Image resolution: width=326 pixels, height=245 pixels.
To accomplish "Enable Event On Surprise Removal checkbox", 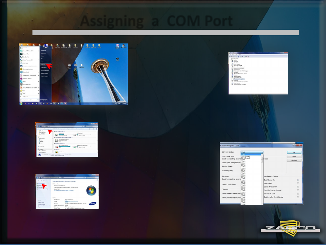I will point(298,190).
